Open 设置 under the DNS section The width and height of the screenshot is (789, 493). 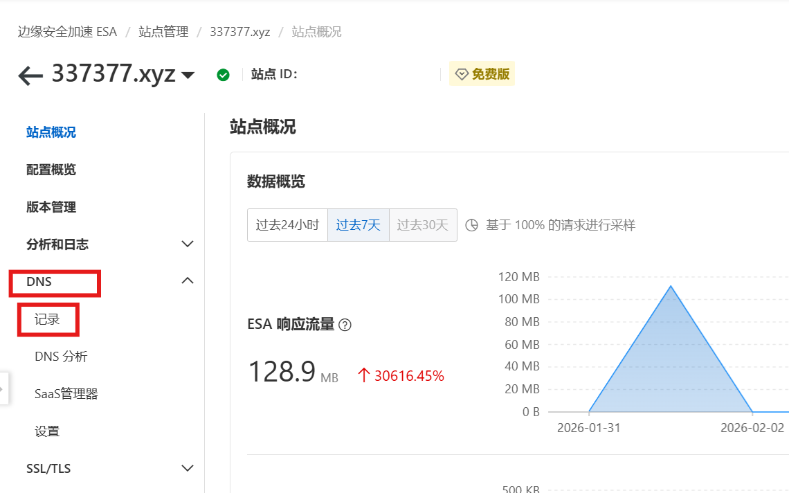(x=47, y=431)
